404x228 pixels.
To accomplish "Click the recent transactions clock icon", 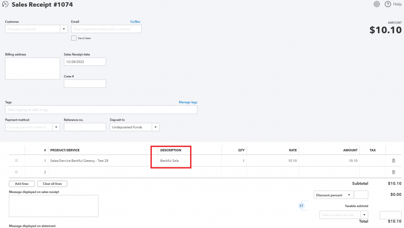I will tap(5, 4).
